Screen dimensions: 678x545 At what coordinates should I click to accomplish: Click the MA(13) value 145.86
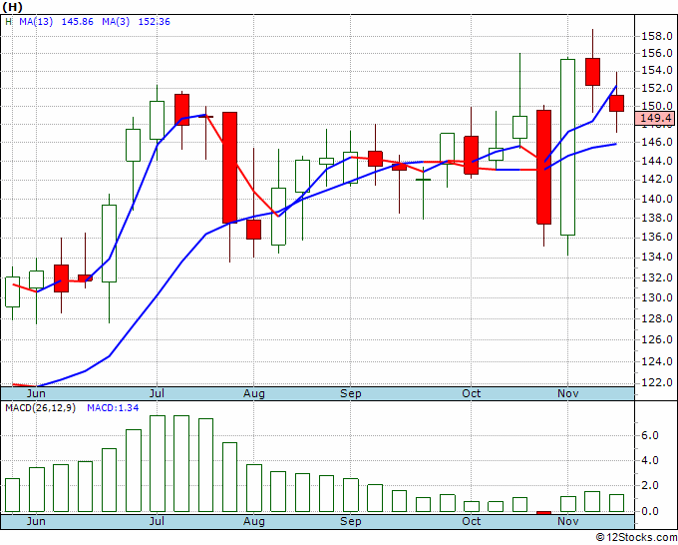click(x=78, y=22)
